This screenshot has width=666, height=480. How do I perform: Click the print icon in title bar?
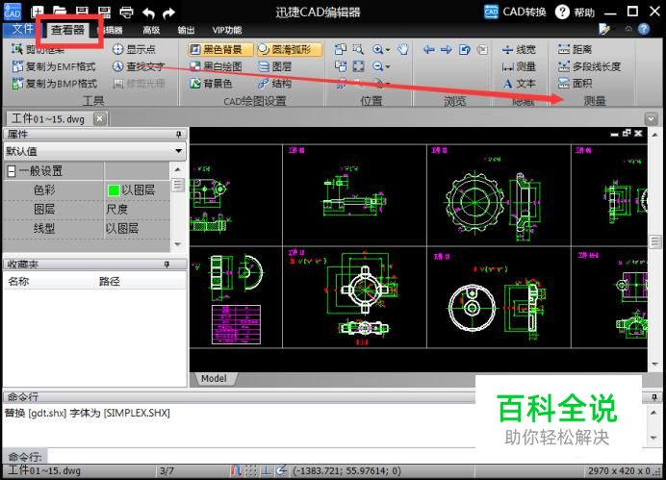click(127, 13)
